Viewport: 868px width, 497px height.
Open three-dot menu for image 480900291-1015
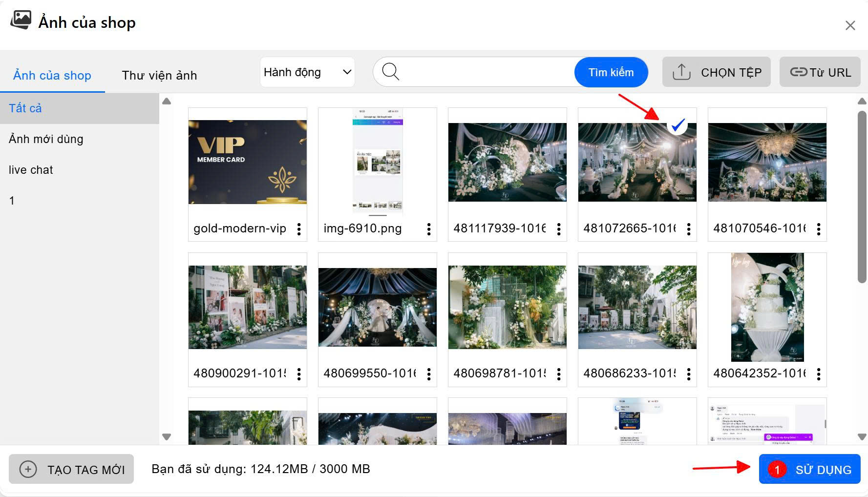click(299, 374)
